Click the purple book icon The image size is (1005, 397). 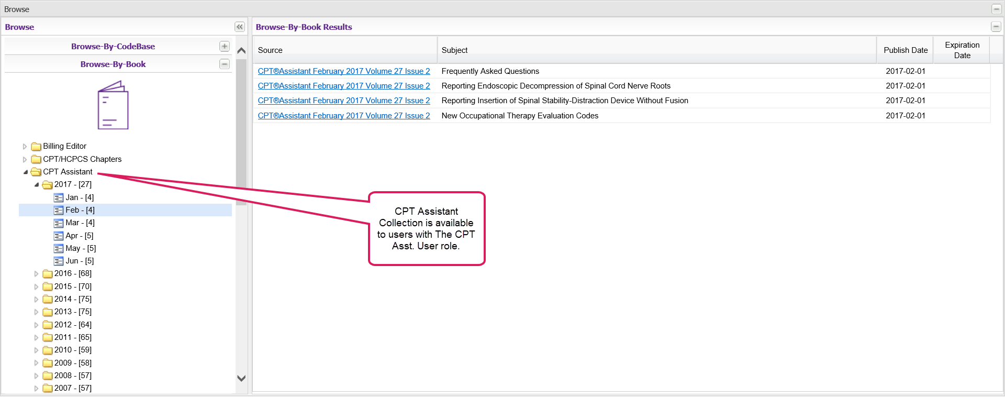point(113,105)
